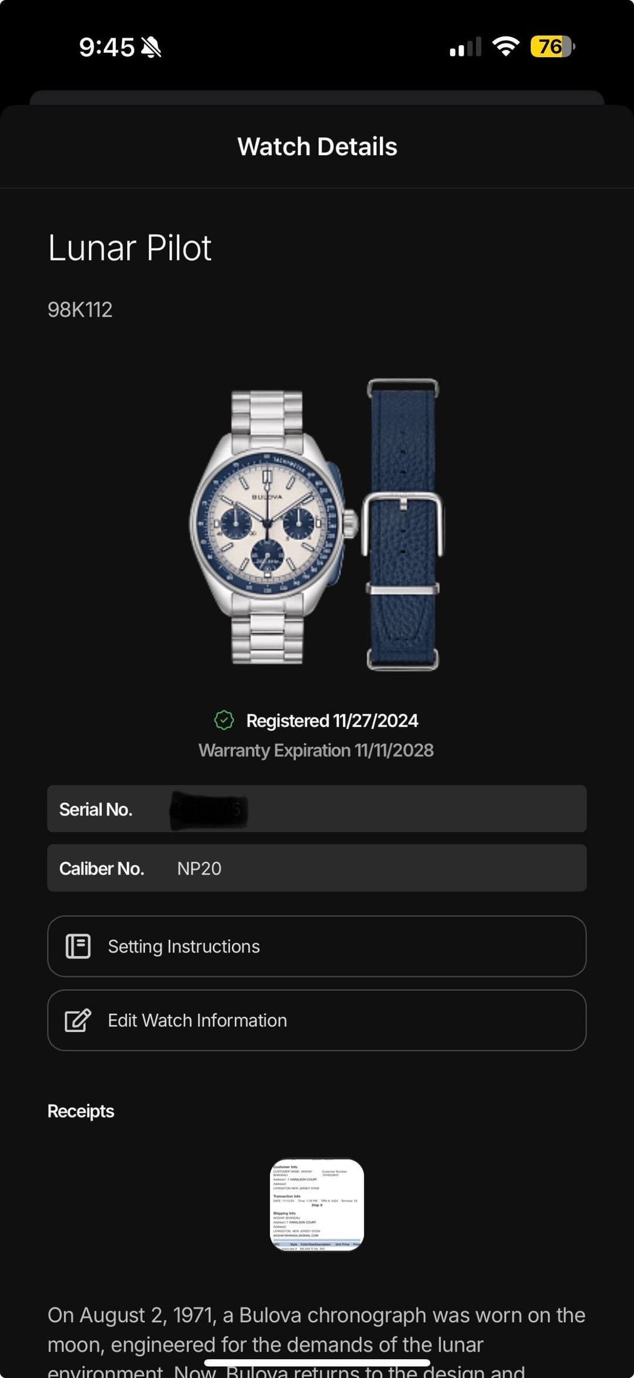Tap the silent mode bell icon

pyautogui.click(x=151, y=47)
